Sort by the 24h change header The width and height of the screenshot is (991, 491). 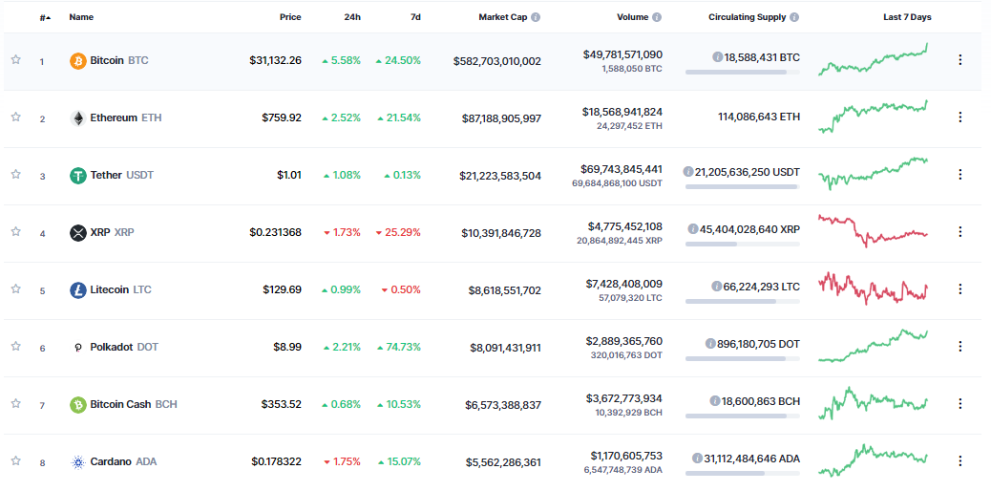click(352, 17)
